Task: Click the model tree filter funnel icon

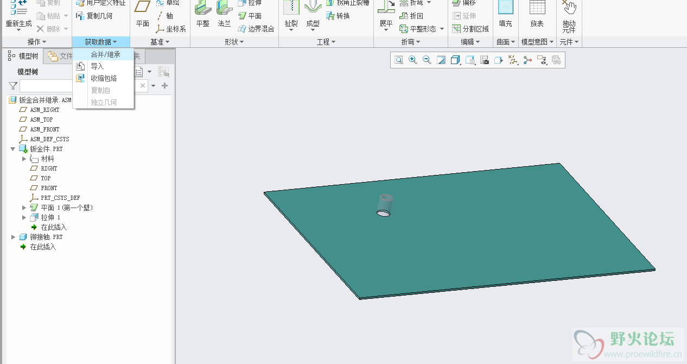Action: (13, 86)
